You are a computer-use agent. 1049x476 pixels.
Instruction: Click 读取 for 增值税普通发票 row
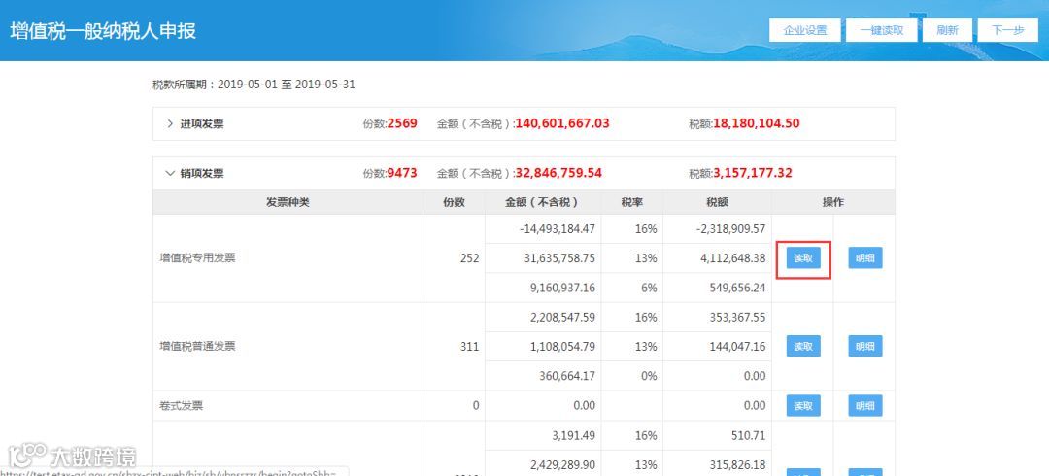[803, 346]
